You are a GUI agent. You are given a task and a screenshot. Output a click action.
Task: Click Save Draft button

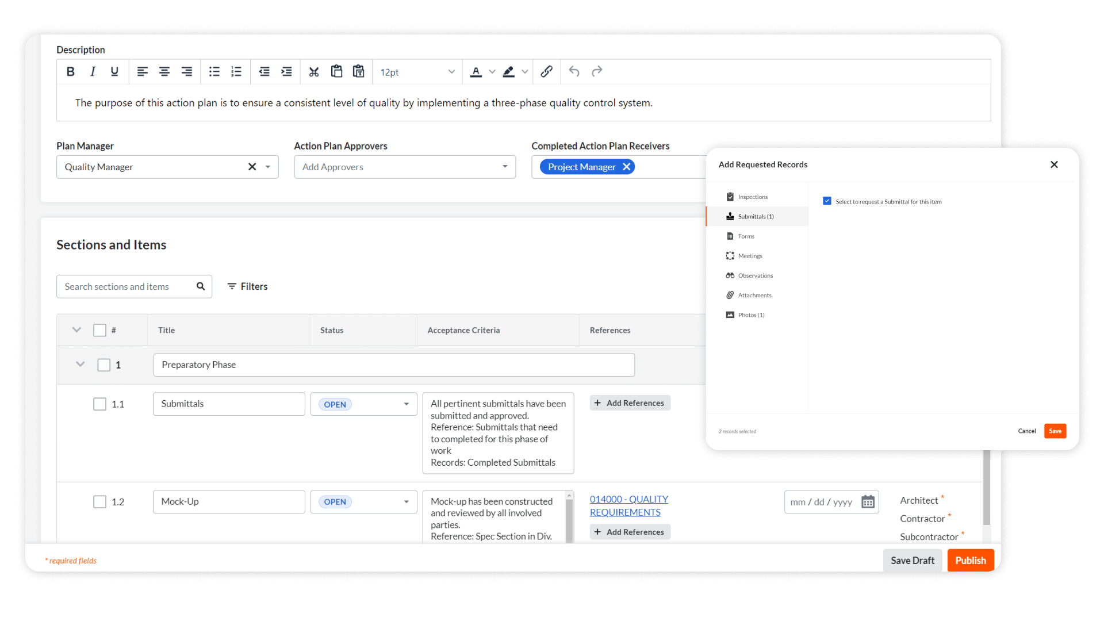[913, 561]
